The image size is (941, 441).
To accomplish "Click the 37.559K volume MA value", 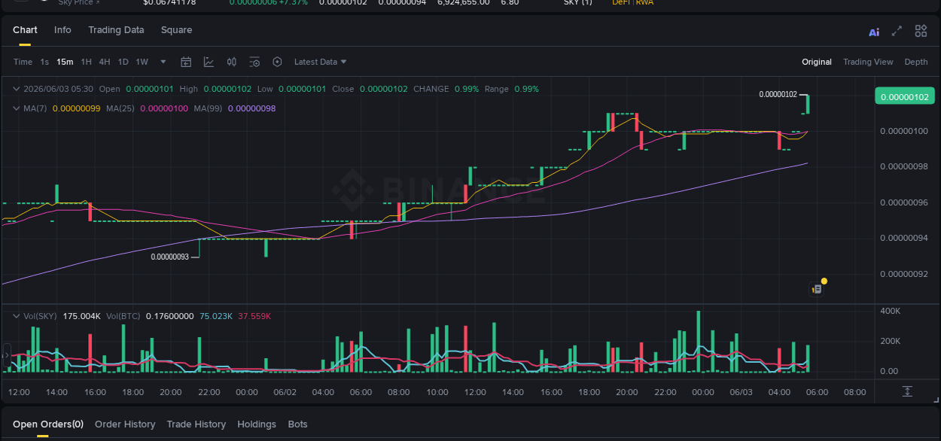I will [254, 316].
